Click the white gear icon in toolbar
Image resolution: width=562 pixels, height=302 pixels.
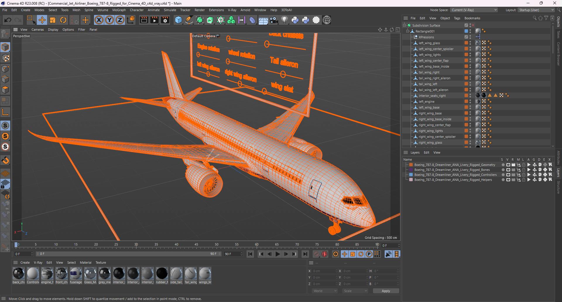[316, 20]
